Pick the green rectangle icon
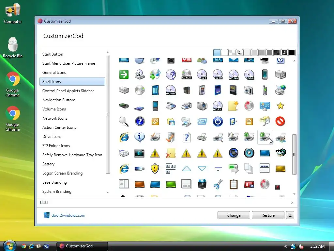 171,184
